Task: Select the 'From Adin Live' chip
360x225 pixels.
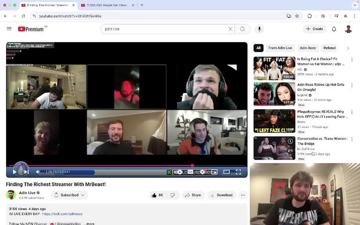Action: coord(280,48)
